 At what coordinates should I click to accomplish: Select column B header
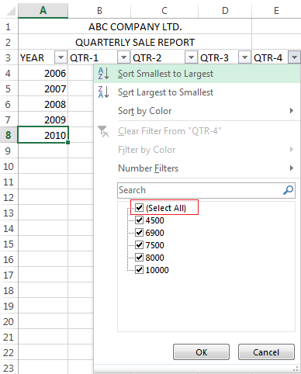[x=99, y=11]
